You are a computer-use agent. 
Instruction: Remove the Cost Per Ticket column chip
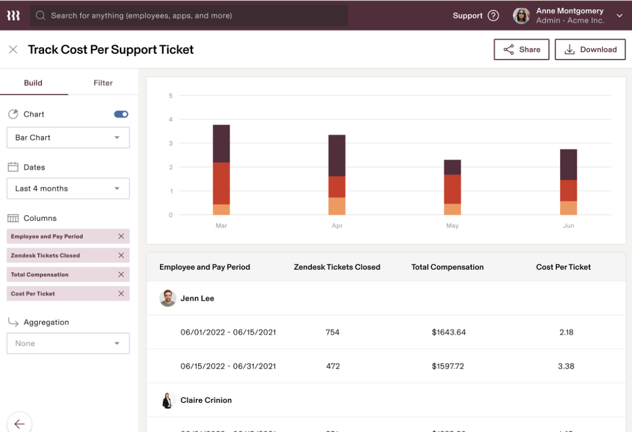point(121,294)
